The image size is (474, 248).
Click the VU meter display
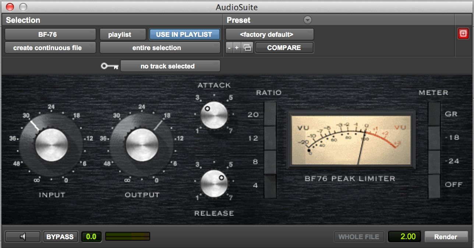[351, 140]
